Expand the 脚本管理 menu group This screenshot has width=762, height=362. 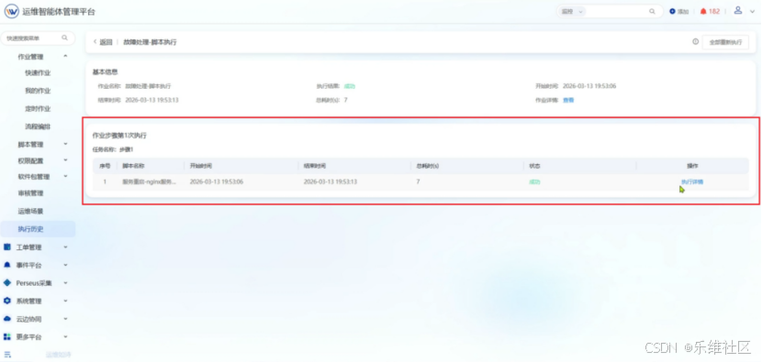click(65, 144)
